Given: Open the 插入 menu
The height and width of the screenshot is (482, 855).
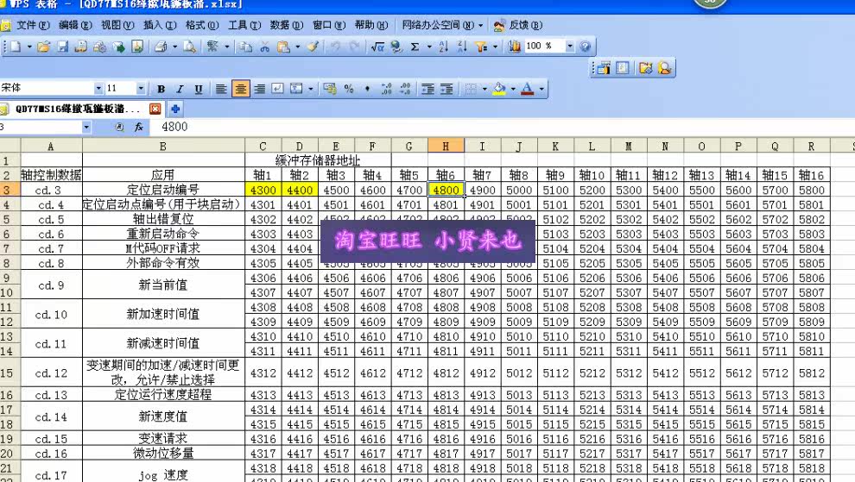Looking at the screenshot, I should [160, 25].
